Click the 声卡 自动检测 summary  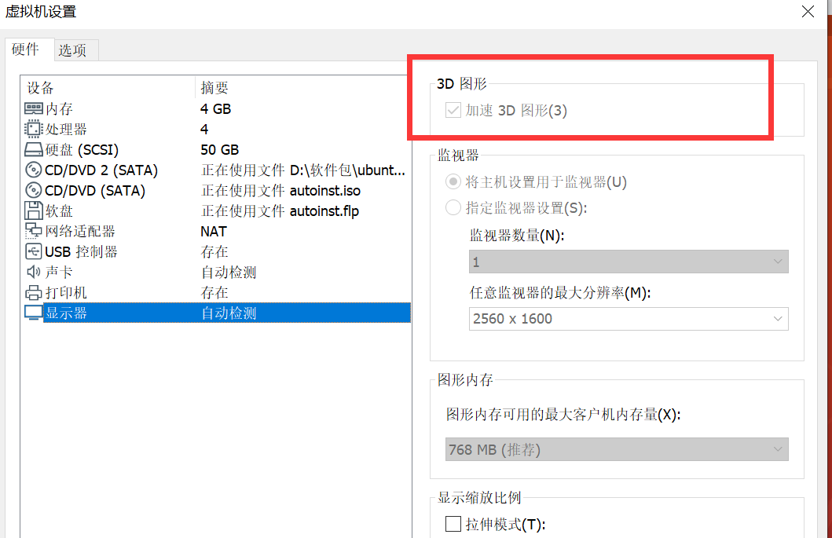pos(229,273)
